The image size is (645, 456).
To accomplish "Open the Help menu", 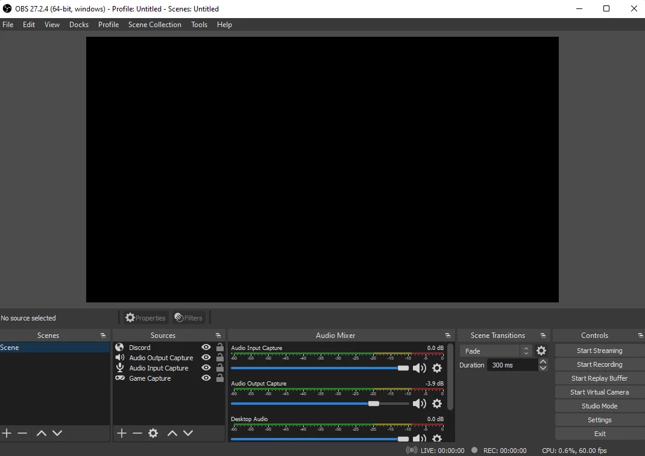I will tap(224, 25).
